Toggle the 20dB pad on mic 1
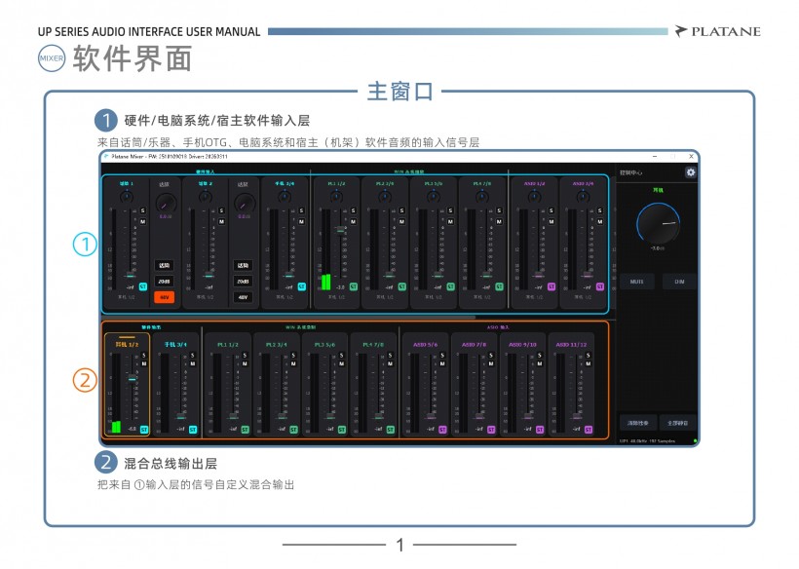 pyautogui.click(x=164, y=282)
